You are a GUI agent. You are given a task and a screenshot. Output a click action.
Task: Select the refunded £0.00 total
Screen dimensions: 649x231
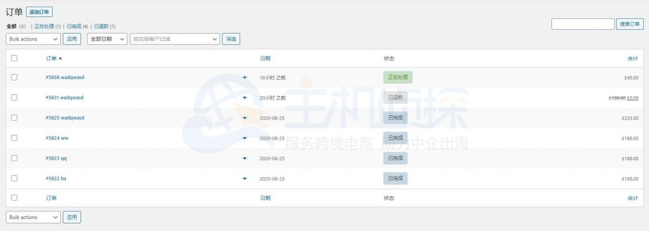(x=633, y=98)
